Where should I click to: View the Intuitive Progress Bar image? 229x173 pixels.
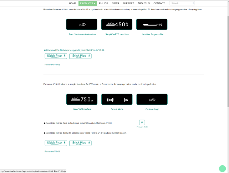point(152,24)
